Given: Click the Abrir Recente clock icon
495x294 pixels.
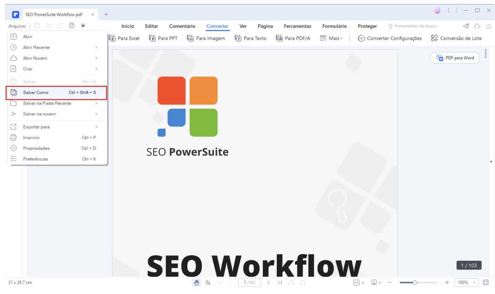Looking at the screenshot, I should coord(13,47).
